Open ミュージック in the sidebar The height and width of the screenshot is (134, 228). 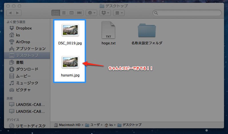point(27,83)
